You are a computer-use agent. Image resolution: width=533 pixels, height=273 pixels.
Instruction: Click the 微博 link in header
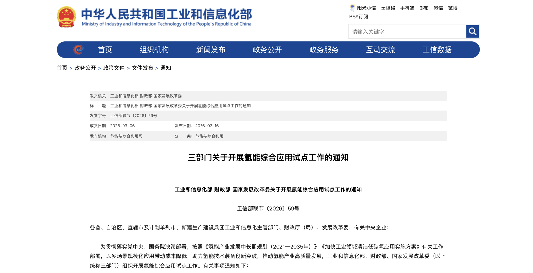[x=452, y=8]
